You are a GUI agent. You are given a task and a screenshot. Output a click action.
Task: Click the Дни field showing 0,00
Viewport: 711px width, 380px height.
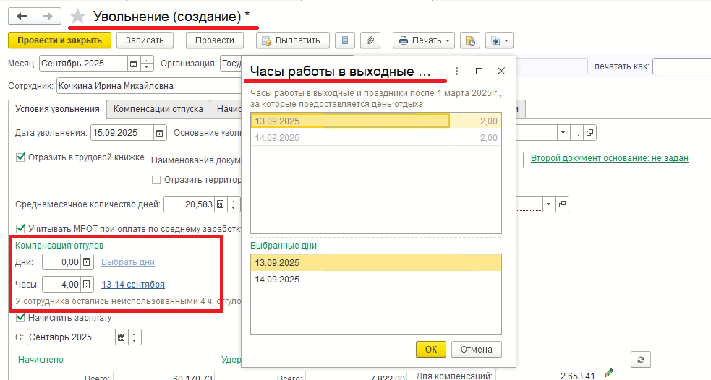(61, 262)
